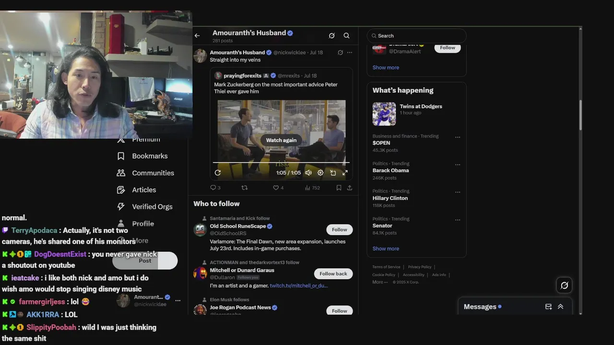The image size is (614, 345).
Task: Open Profile in the sidebar
Action: pyautogui.click(x=136, y=224)
